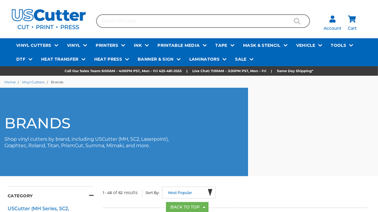Open the Sale menu

244,59
